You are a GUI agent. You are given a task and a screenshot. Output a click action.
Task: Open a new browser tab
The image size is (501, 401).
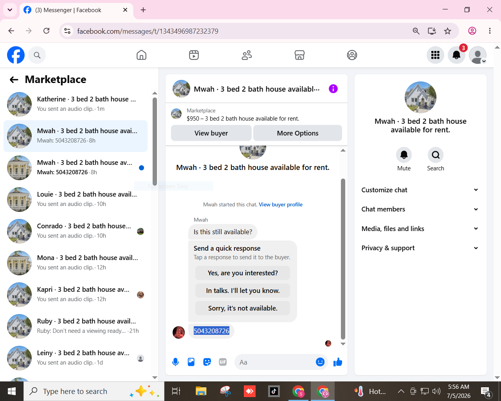(x=143, y=10)
